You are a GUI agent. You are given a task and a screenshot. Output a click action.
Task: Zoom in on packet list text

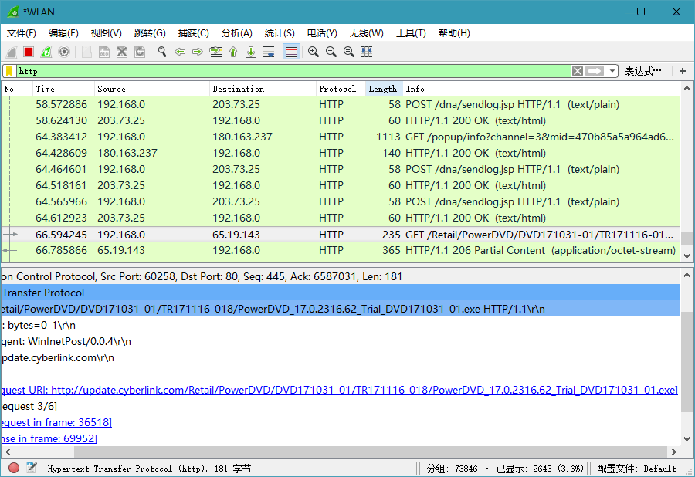point(314,52)
